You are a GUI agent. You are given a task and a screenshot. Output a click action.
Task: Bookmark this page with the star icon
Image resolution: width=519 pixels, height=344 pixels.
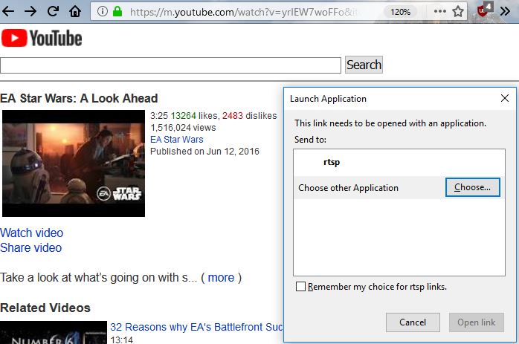tap(458, 12)
